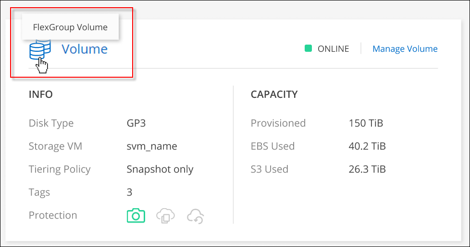Click the INFO section header
The width and height of the screenshot is (470, 247).
pos(41,94)
